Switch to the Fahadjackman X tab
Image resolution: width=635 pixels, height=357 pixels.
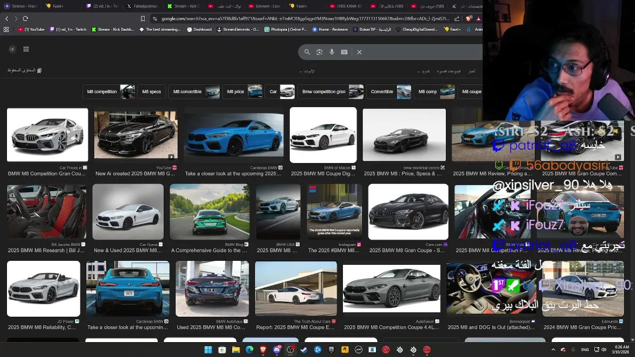point(142,6)
